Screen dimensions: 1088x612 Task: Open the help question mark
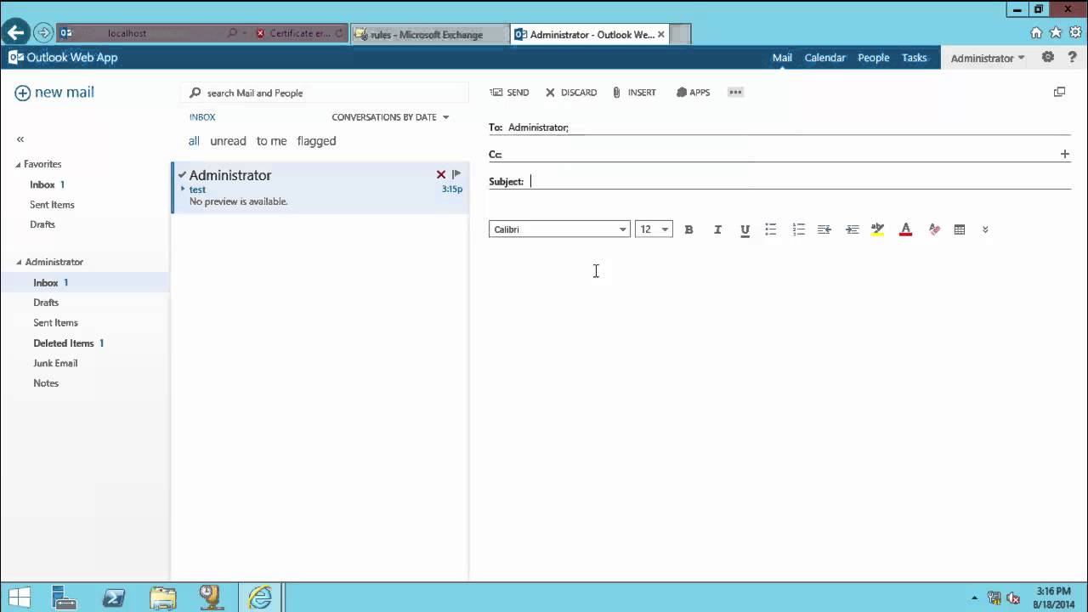pyautogui.click(x=1072, y=57)
